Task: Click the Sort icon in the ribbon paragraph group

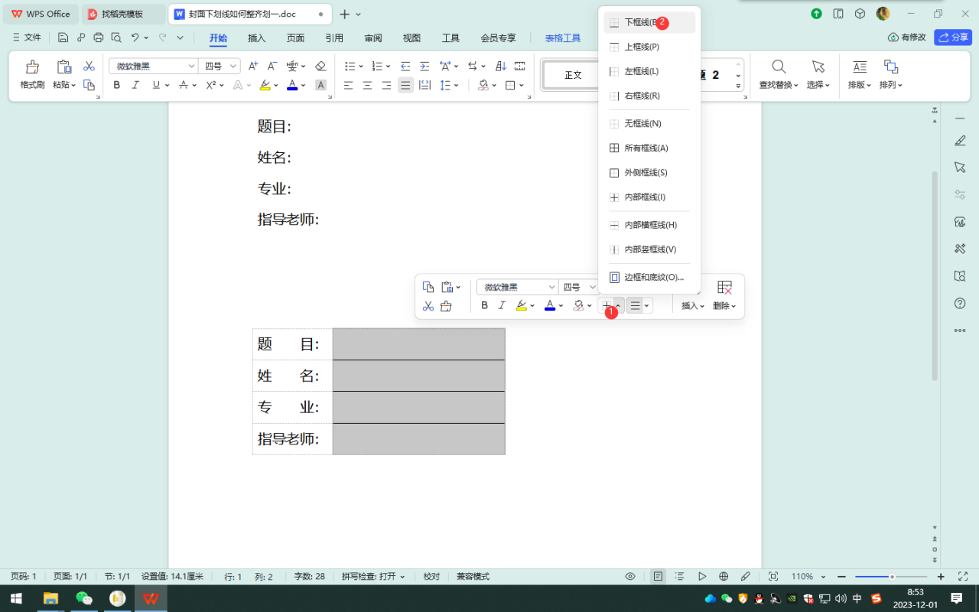Action: (501, 67)
